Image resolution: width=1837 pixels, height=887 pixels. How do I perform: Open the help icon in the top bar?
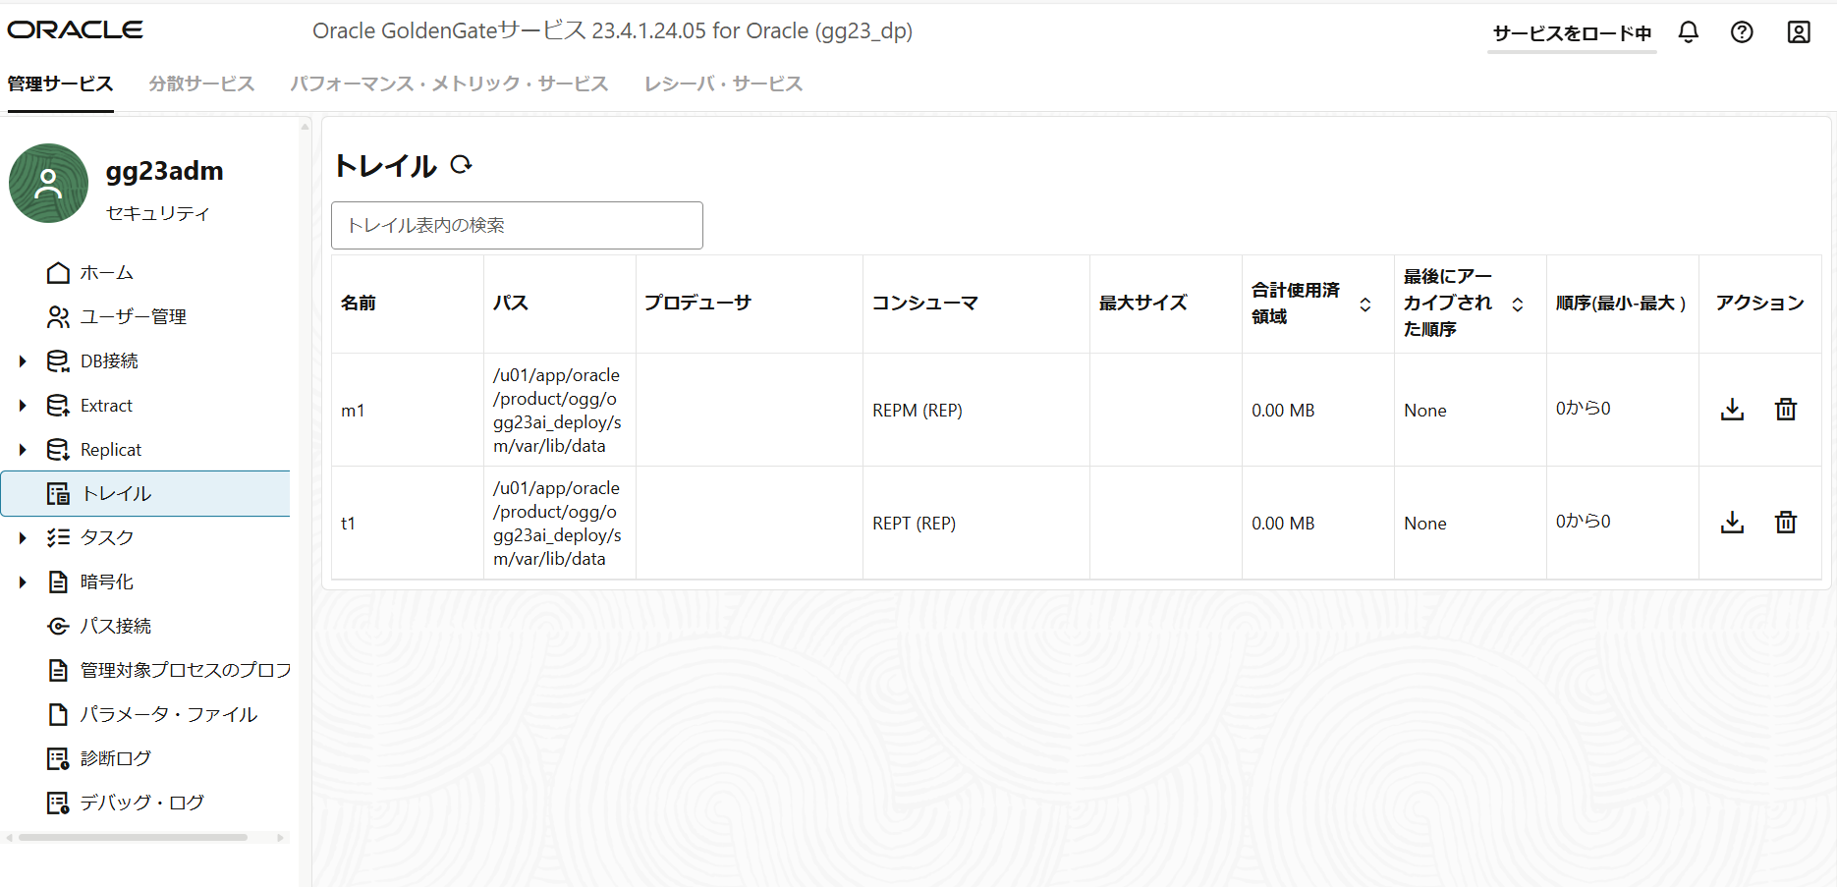[1742, 31]
